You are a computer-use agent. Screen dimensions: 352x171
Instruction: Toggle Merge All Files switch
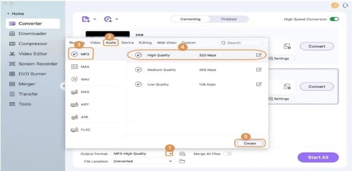point(227,154)
